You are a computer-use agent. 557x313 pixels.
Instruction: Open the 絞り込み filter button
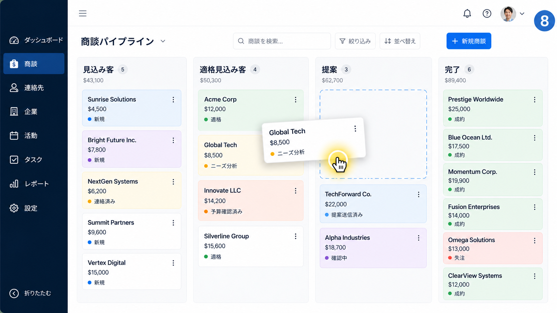355,41
